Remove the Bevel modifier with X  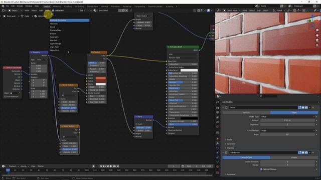[x=313, y=107]
